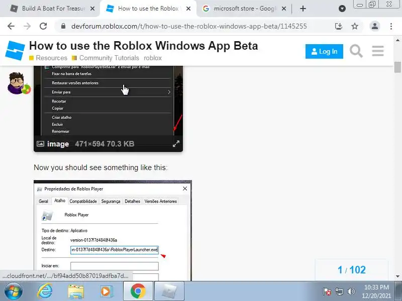Click the Roblox DevForum logo

tap(15, 51)
